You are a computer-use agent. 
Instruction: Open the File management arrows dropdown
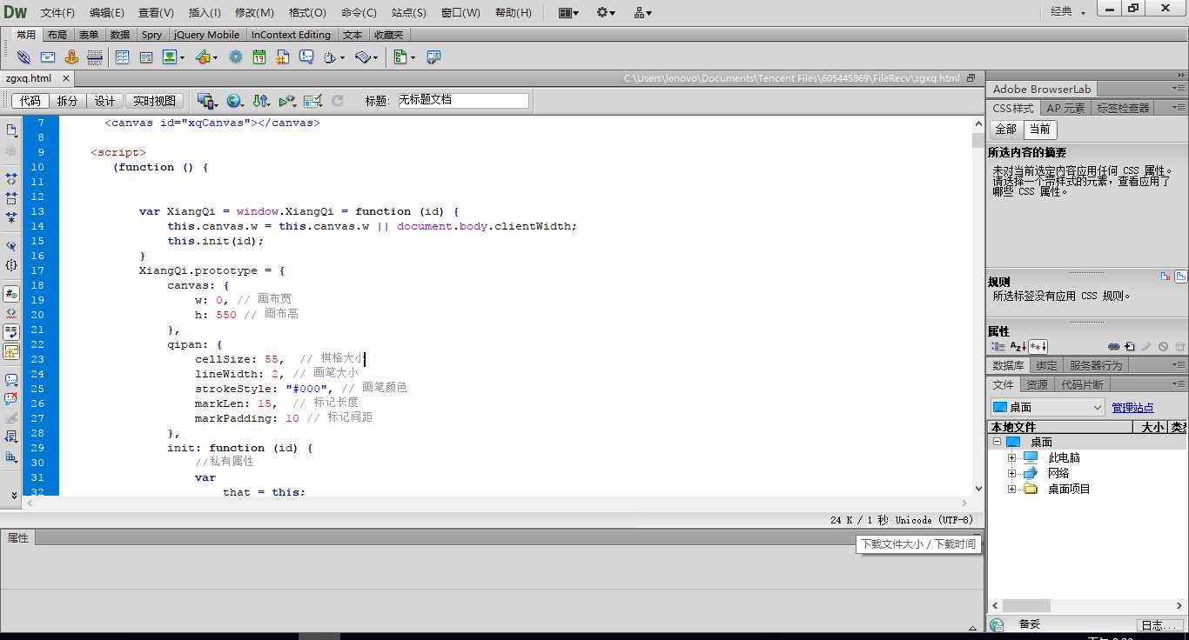[261, 101]
